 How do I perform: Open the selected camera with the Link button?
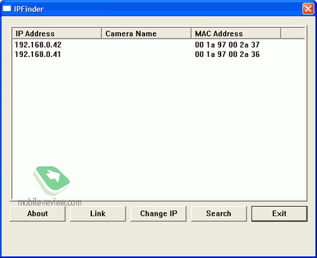pyautogui.click(x=98, y=214)
